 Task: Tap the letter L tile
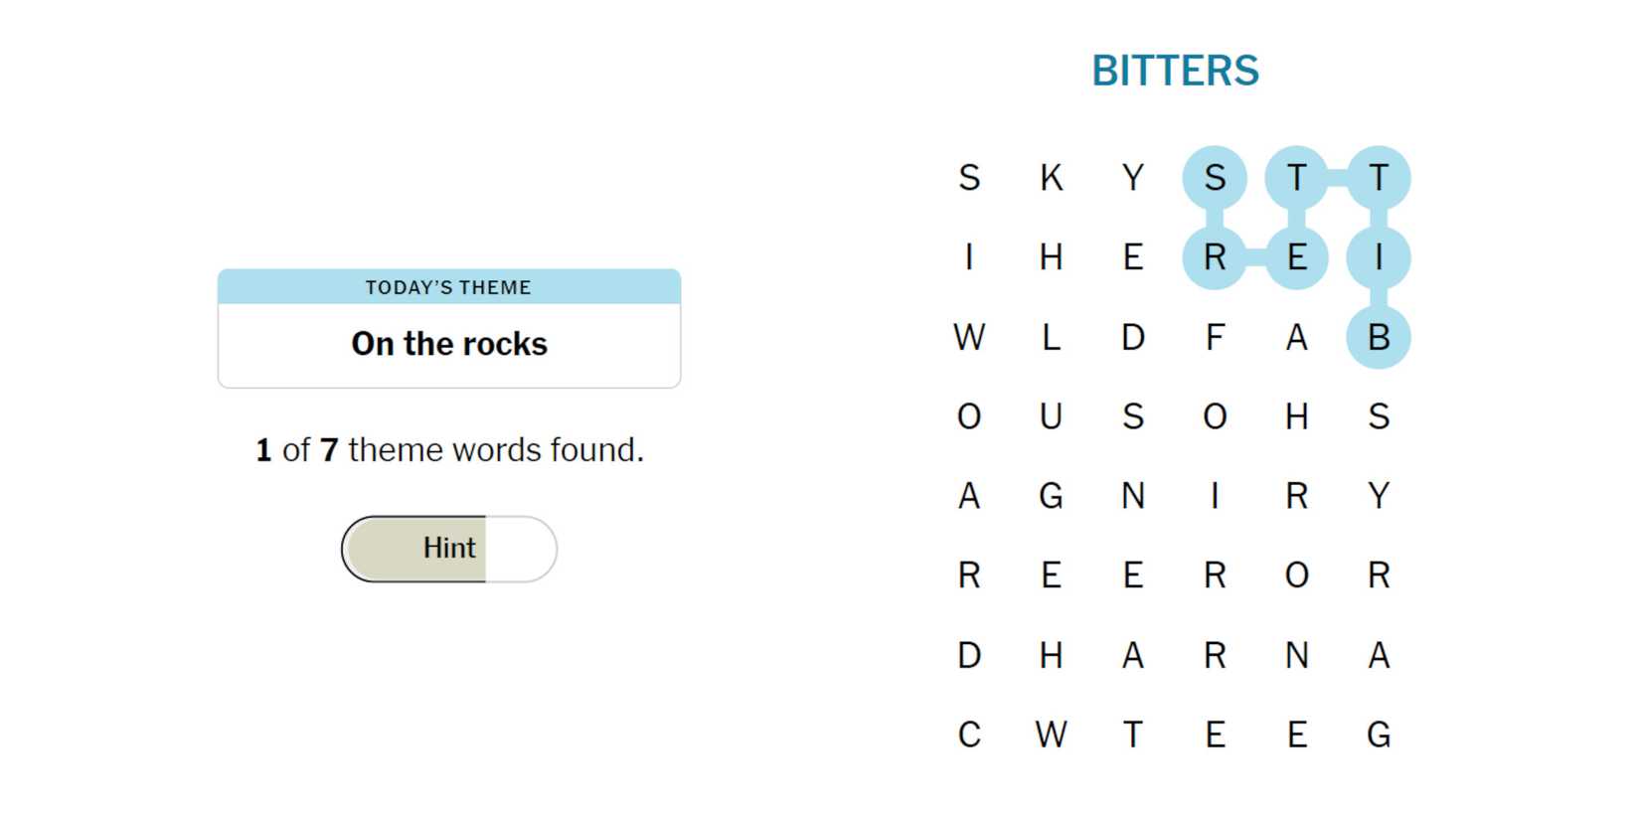[1051, 338]
